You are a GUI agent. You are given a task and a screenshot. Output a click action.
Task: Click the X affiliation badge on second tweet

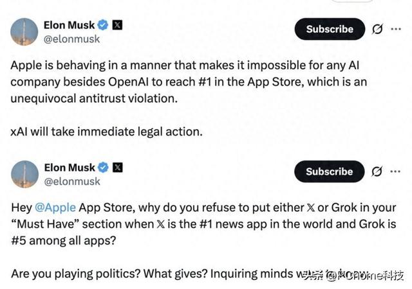[118, 168]
